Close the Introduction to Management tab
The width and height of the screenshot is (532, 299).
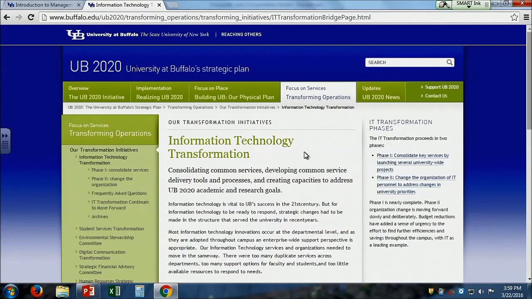[79, 5]
